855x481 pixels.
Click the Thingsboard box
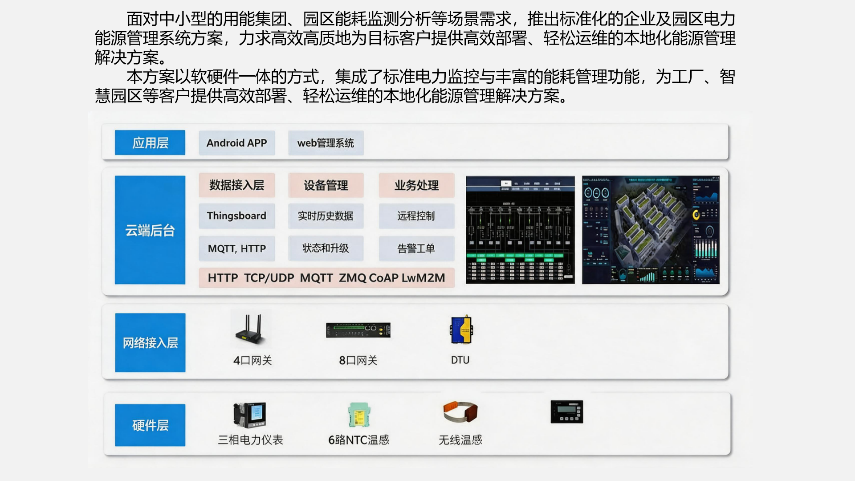237,216
